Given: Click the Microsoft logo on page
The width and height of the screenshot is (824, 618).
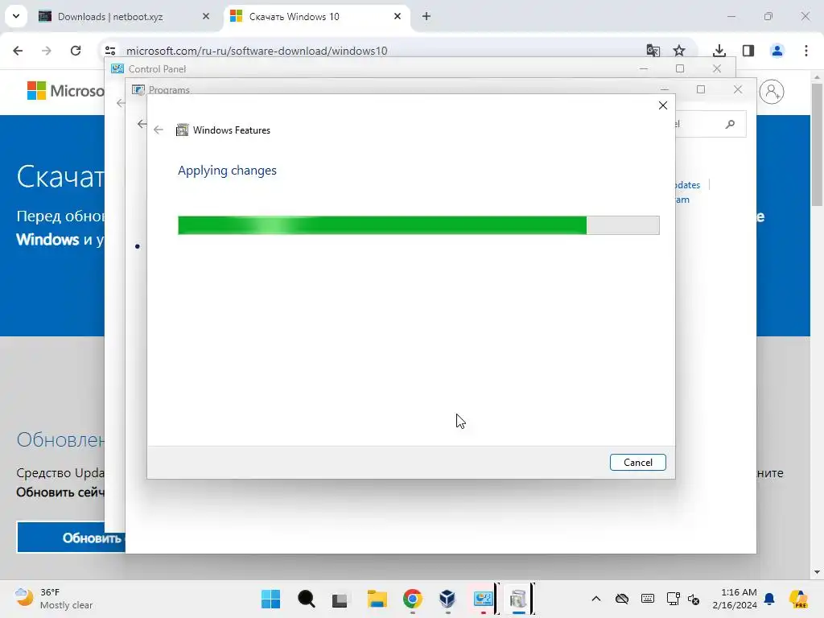Looking at the screenshot, I should (66, 90).
